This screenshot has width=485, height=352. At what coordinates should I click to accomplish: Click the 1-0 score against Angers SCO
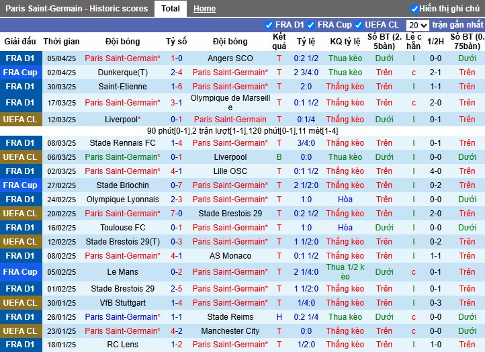(x=176, y=58)
